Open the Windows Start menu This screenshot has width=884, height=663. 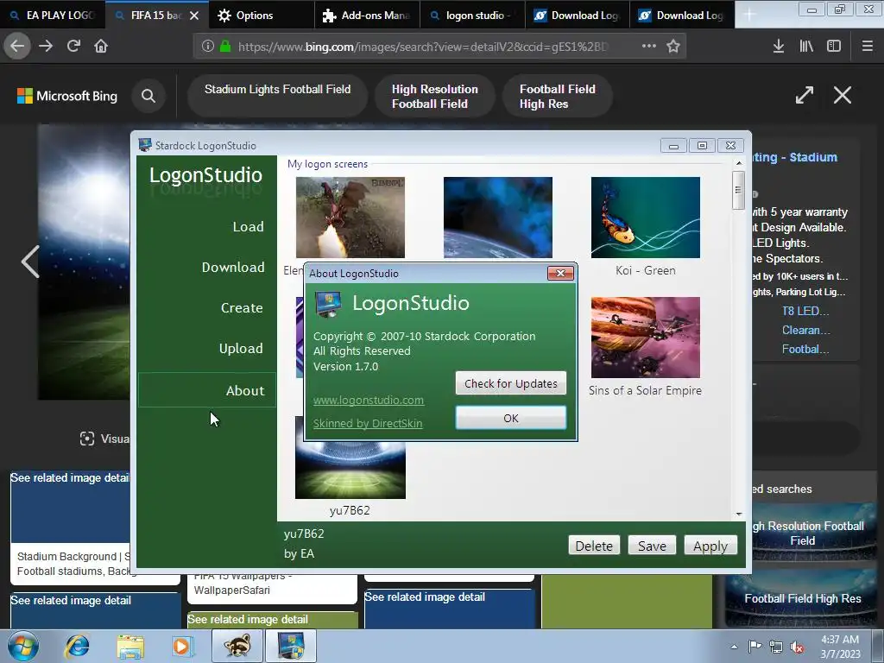click(x=23, y=646)
